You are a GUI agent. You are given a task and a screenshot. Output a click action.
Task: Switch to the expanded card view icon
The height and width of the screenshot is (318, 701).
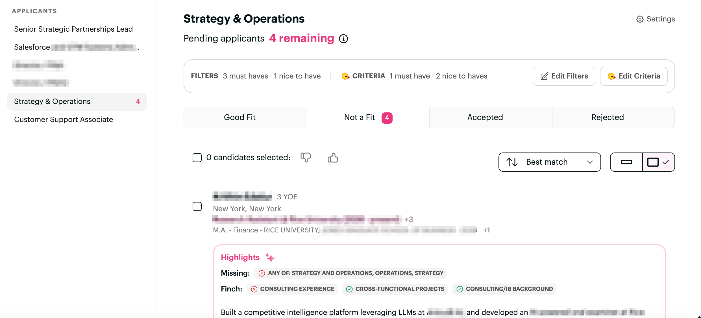[658, 162]
